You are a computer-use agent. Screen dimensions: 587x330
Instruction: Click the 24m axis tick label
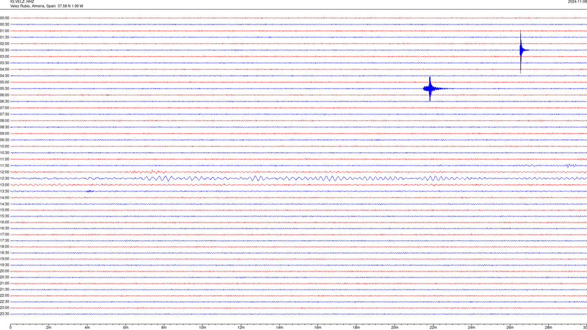click(x=471, y=328)
